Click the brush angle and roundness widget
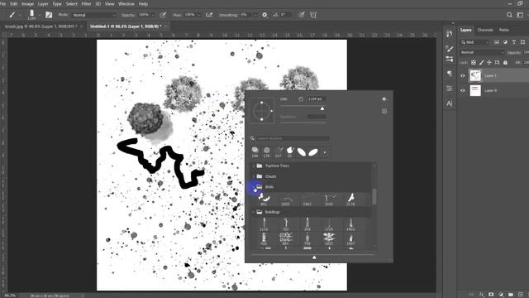 pos(262,110)
